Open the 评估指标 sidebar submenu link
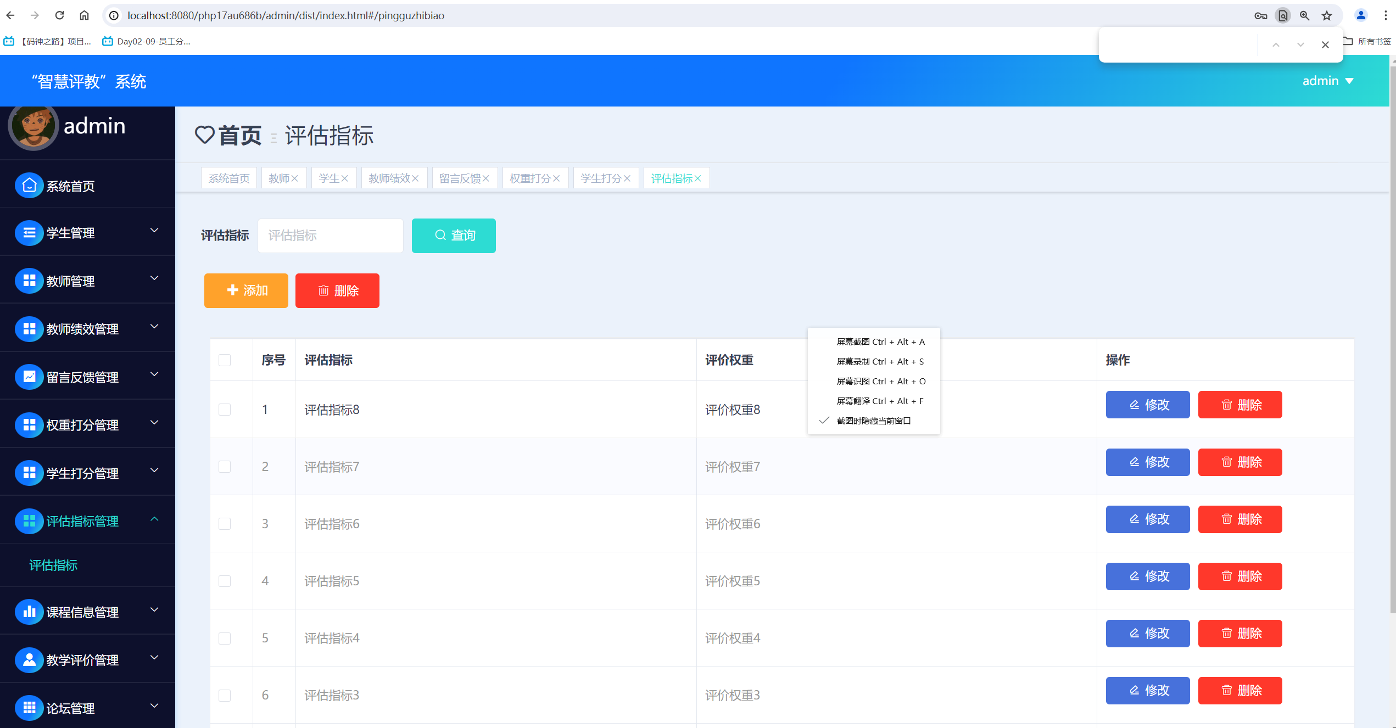 pos(53,565)
